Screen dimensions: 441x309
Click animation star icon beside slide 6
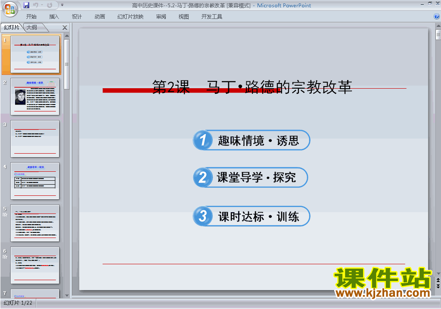[5, 256]
